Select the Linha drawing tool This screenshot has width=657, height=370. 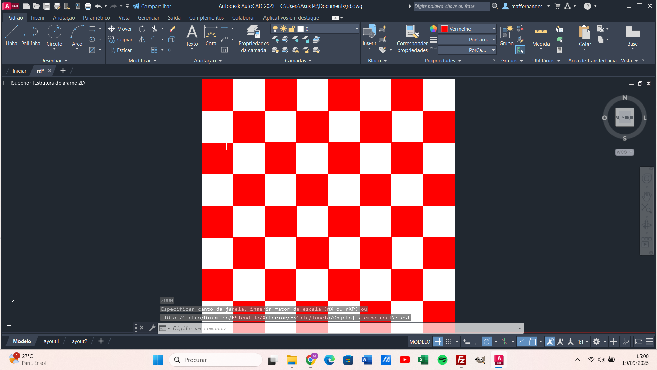11,35
